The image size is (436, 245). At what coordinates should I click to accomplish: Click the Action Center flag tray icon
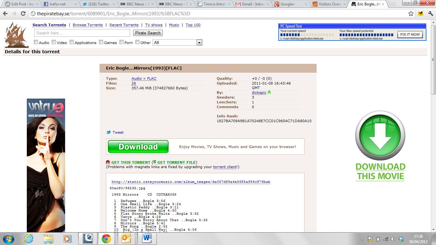[370, 239]
